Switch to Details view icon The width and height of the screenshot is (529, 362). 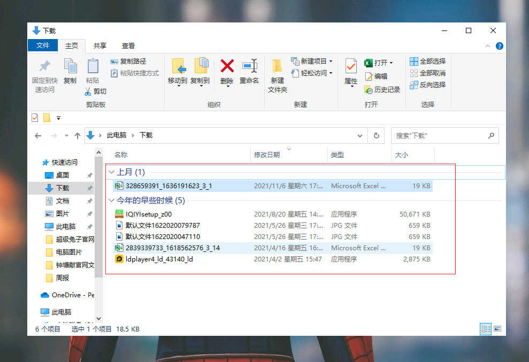[486, 329]
